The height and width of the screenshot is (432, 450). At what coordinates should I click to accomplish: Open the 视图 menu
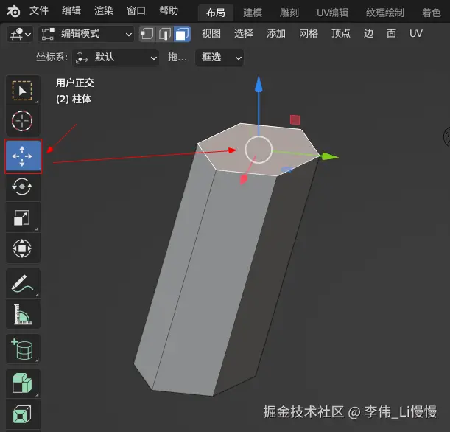(211, 34)
